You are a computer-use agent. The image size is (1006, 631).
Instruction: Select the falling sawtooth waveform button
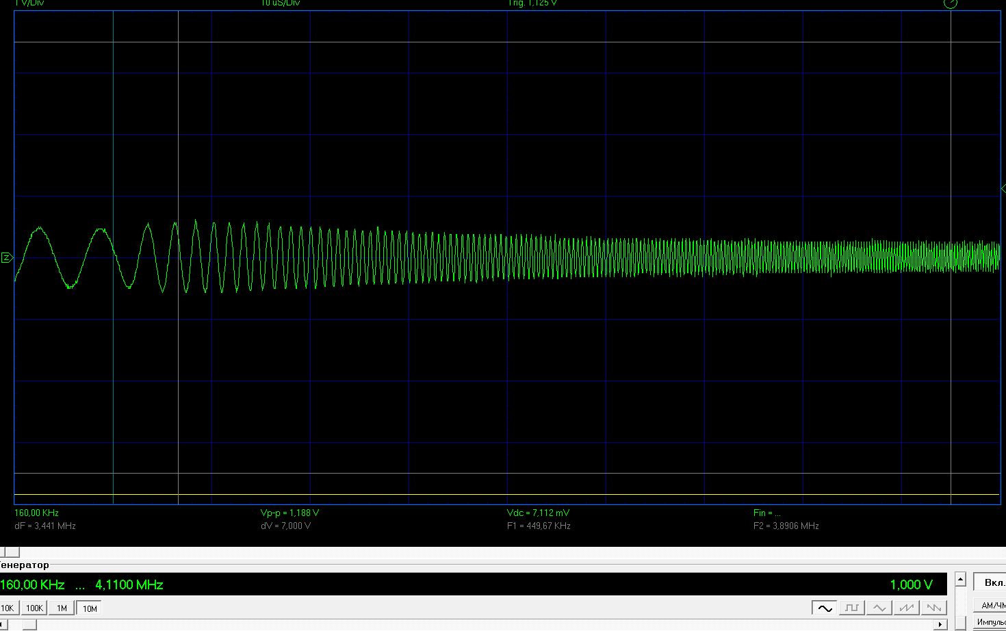[933, 608]
